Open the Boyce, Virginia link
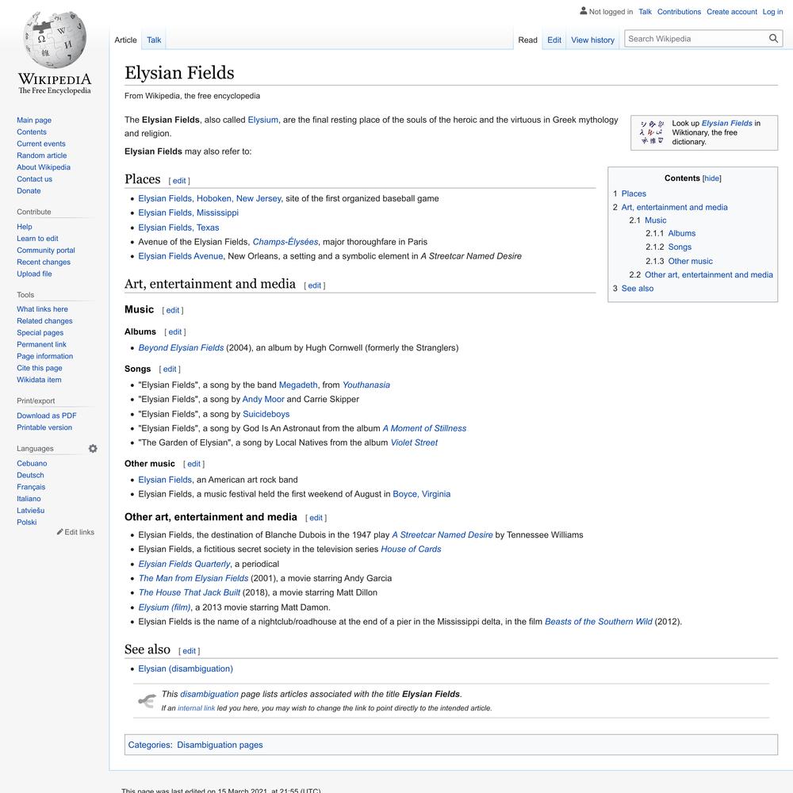This screenshot has height=793, width=793. (422, 494)
